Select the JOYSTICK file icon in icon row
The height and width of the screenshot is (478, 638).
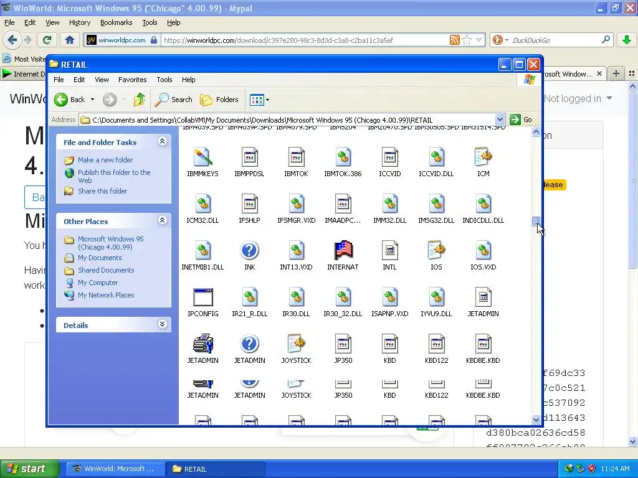pos(296,344)
